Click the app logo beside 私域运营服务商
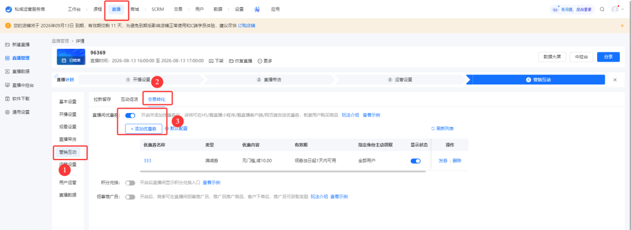631x230 pixels. pos(8,9)
